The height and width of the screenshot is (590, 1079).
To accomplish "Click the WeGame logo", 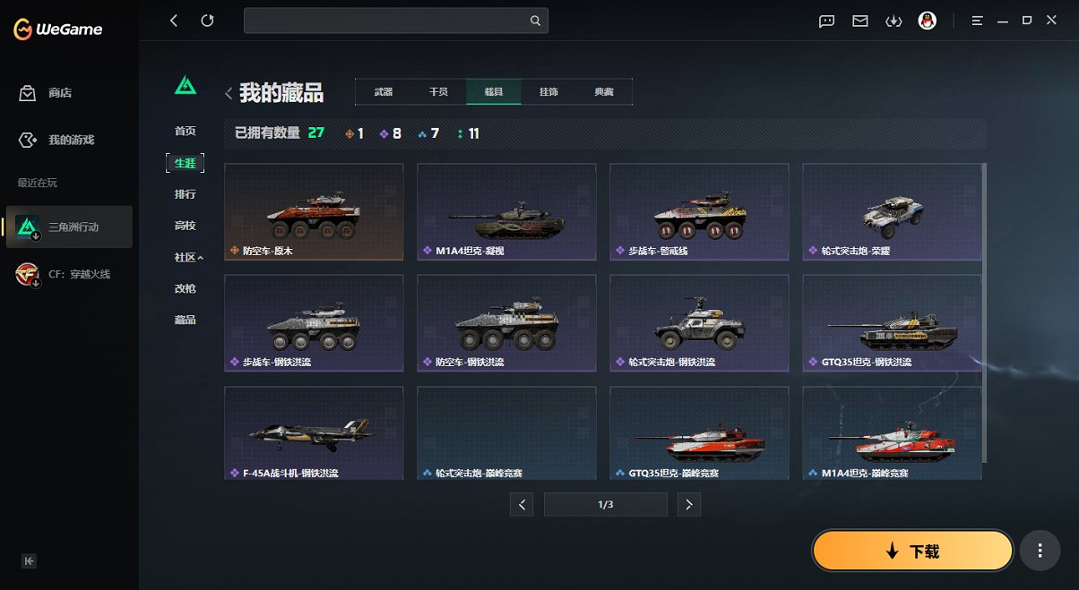I will pyautogui.click(x=57, y=30).
